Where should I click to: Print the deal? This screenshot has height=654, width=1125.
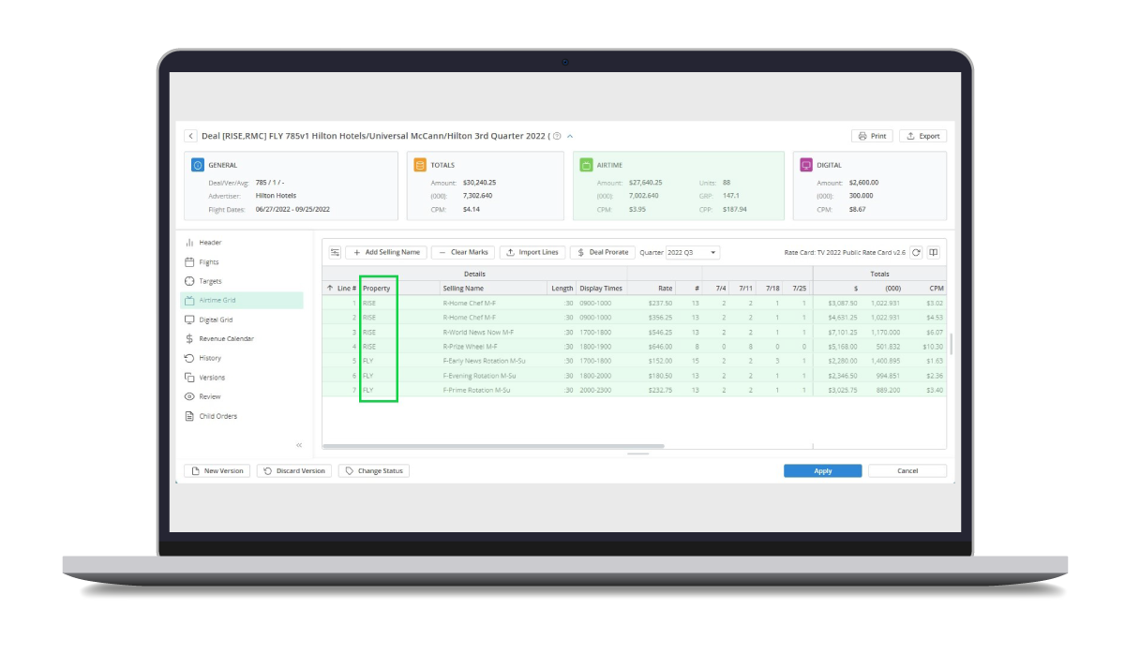872,136
